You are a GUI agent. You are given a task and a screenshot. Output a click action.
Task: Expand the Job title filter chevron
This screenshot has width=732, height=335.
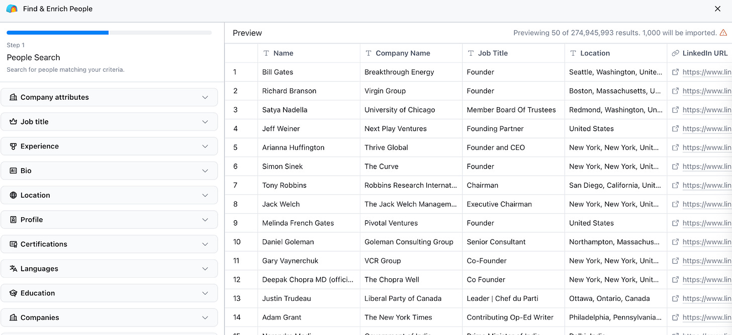(205, 122)
